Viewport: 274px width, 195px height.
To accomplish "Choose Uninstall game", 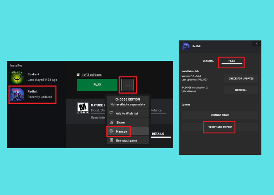I will click(x=128, y=140).
